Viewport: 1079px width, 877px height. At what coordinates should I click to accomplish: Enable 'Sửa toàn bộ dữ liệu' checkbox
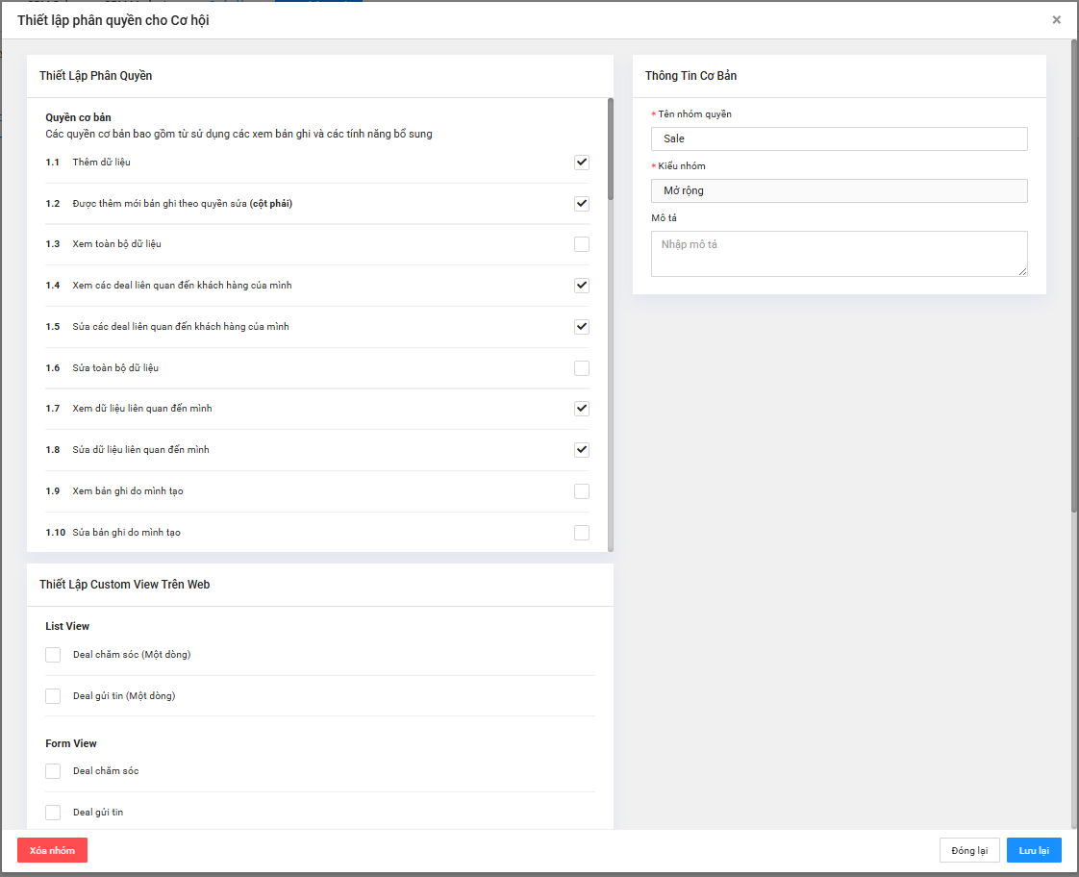582,368
